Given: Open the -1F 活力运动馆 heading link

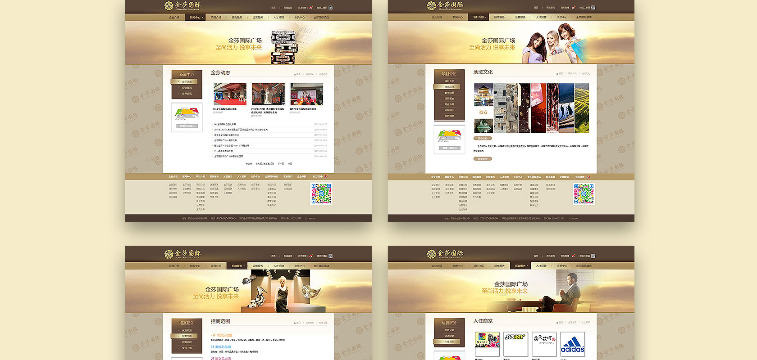Looking at the screenshot, I should tap(222, 335).
